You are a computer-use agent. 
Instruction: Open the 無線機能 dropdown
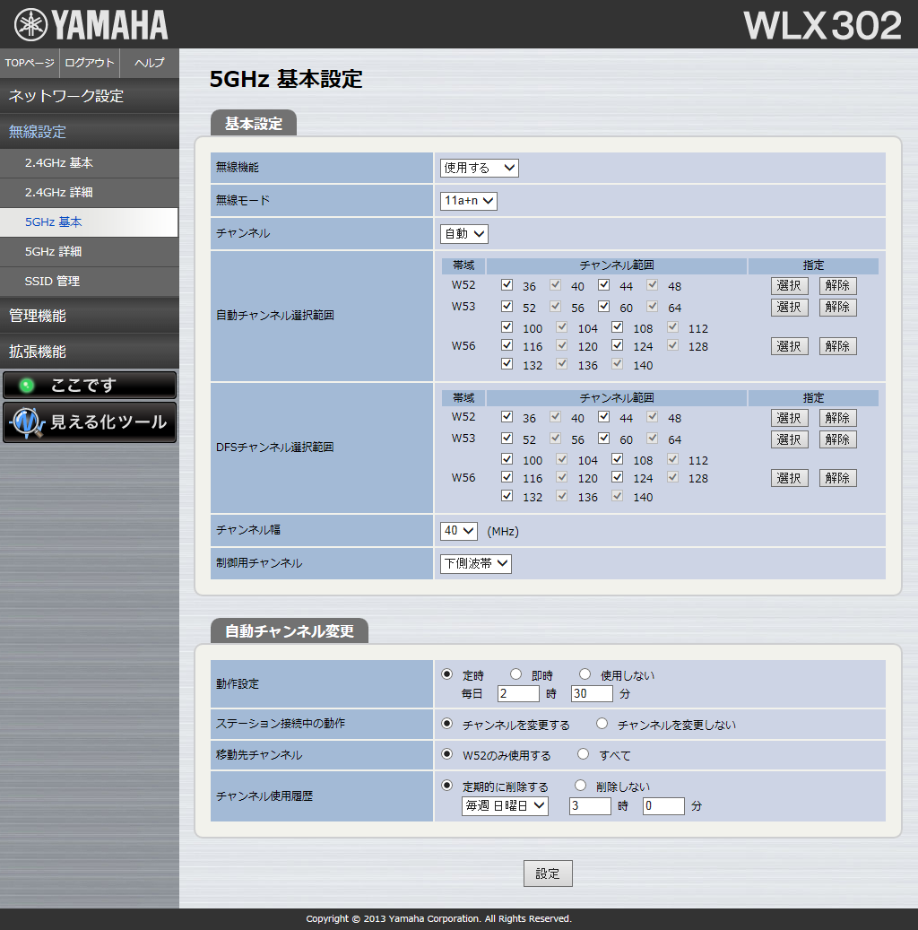[x=479, y=168]
